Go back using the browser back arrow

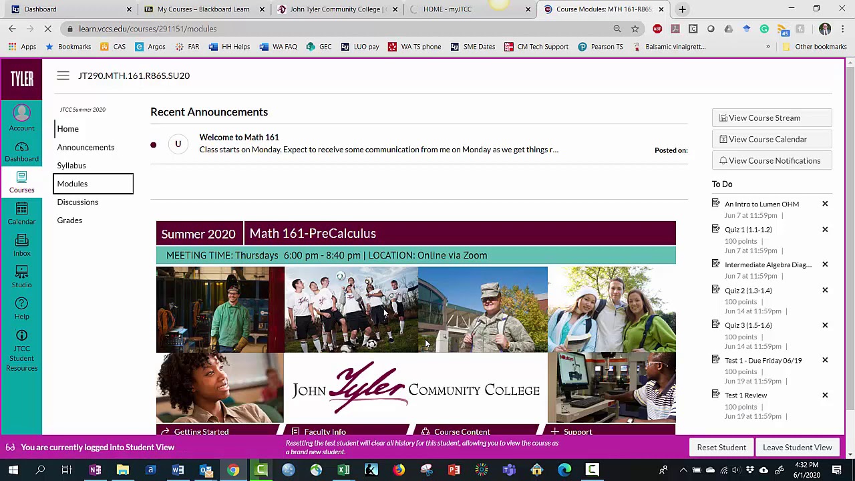pyautogui.click(x=12, y=29)
